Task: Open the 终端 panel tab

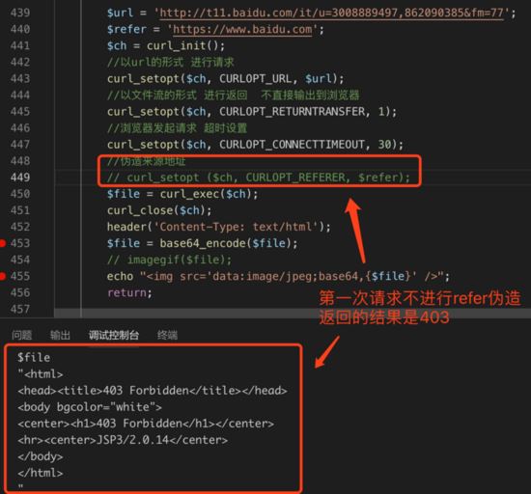Action: point(167,335)
